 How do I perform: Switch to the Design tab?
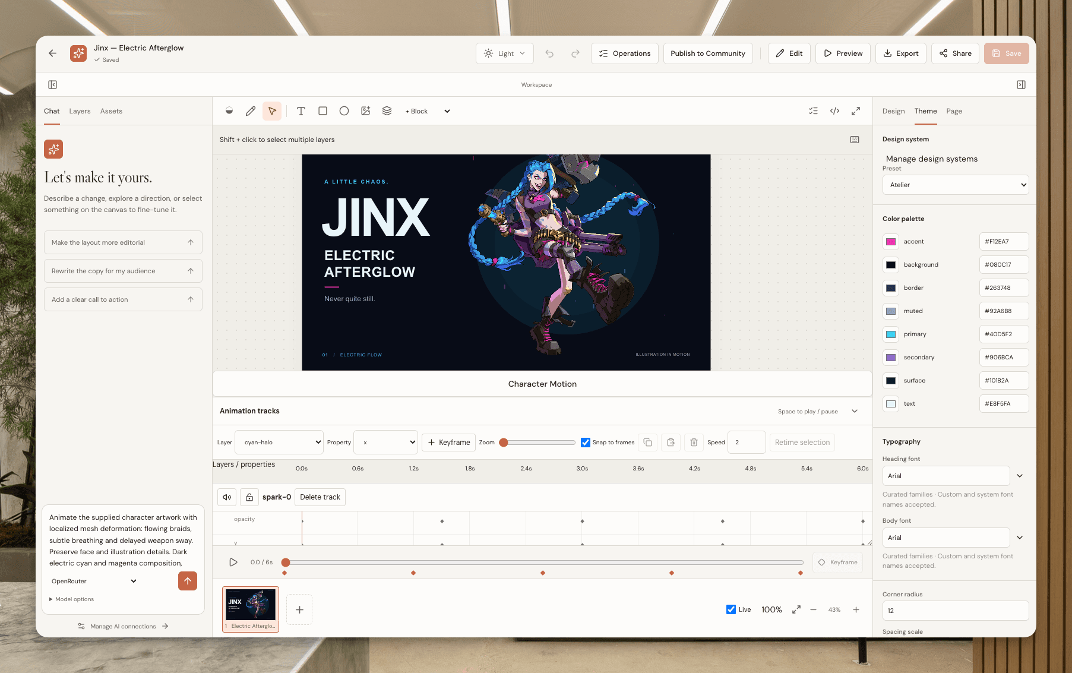(x=893, y=111)
